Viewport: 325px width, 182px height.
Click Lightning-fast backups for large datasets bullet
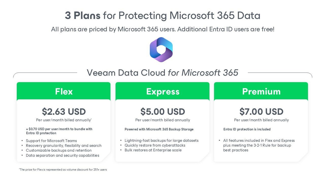click(161, 141)
